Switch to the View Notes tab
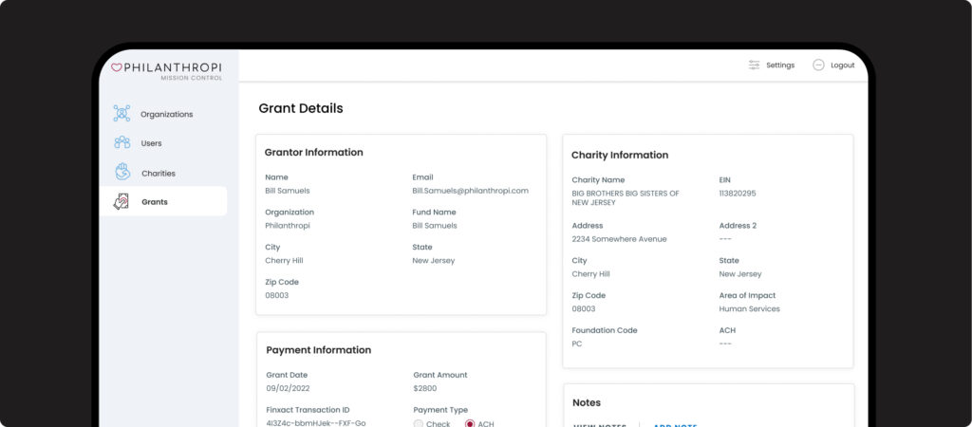The image size is (972, 427). 600,424
